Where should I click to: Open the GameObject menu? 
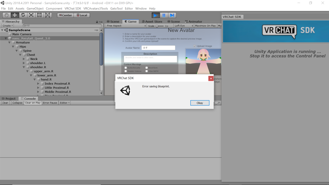pyautogui.click(x=35, y=8)
